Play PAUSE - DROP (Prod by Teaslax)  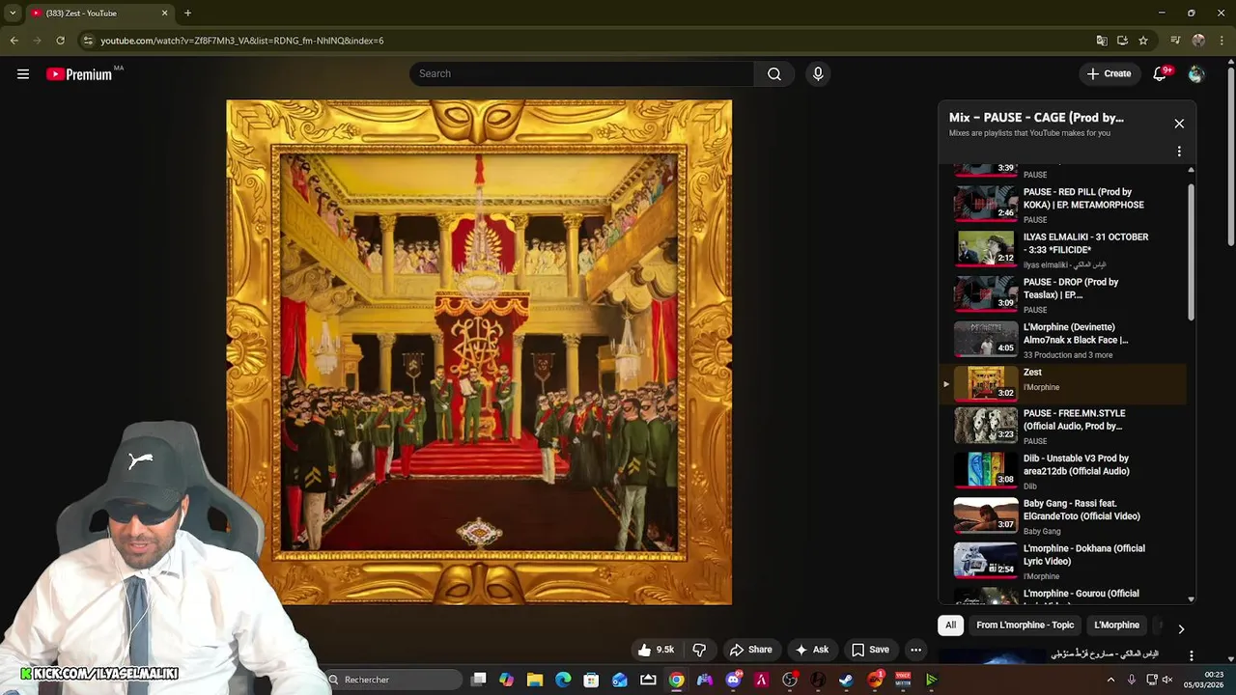coord(1062,295)
